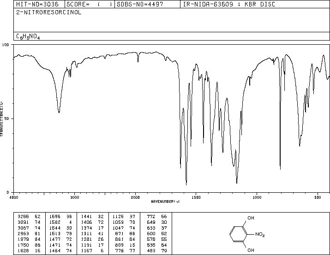Select peak table entry 535
Viewport: 330px width, 255px height.
coord(151,245)
